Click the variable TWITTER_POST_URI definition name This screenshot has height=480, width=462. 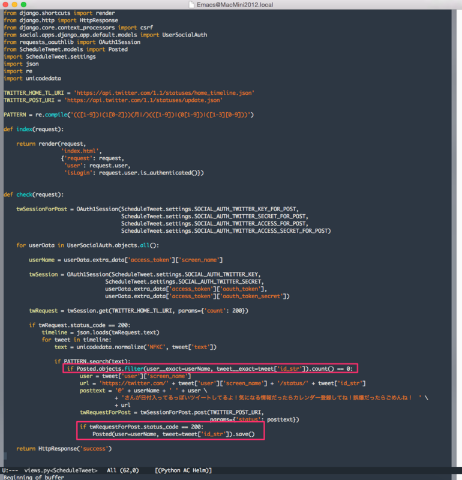[x=29, y=100]
